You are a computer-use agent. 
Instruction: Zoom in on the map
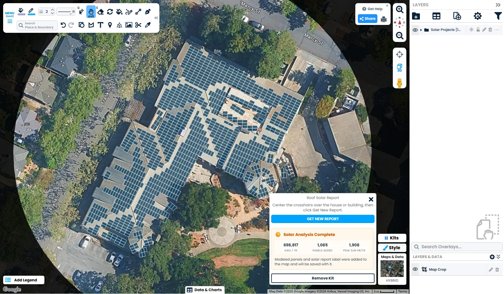399,9
